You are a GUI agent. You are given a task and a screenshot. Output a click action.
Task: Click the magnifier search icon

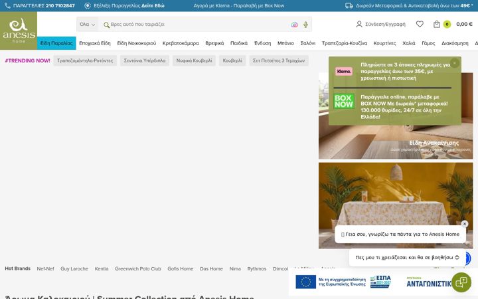pyautogui.click(x=106, y=25)
